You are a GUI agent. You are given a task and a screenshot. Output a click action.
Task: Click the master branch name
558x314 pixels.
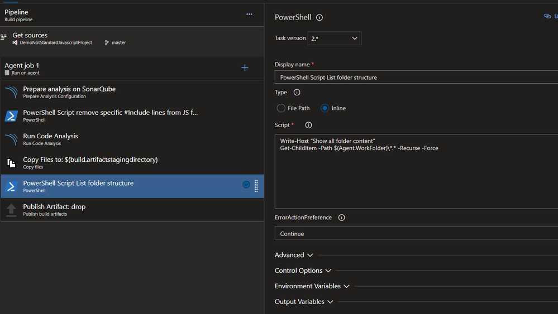(118, 42)
